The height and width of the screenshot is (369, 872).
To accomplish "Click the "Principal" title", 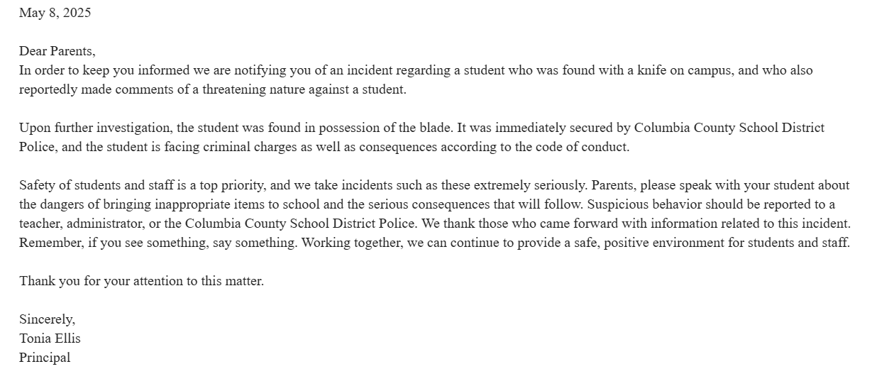I will [x=45, y=358].
